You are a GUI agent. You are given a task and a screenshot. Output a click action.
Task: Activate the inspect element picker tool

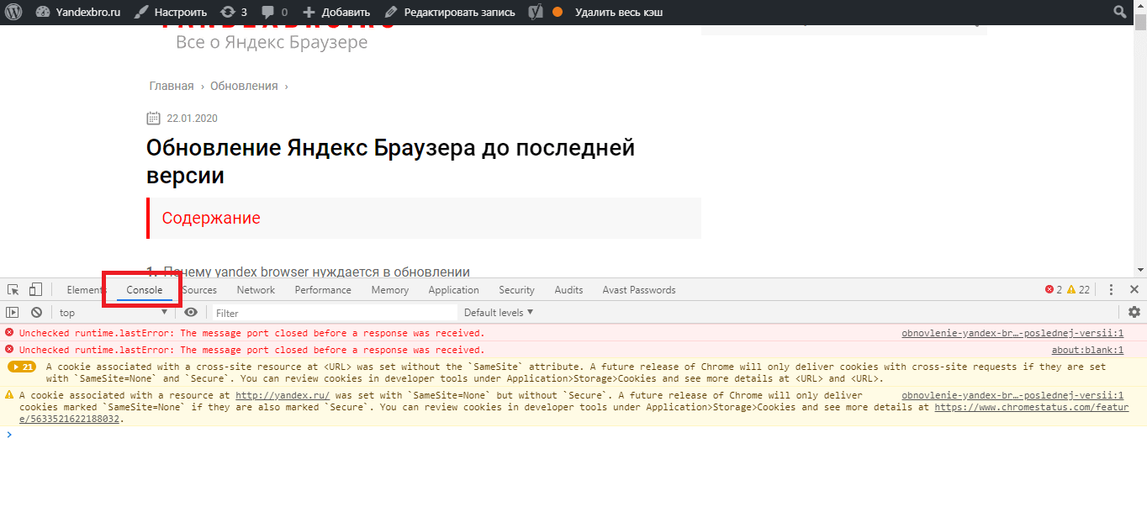[13, 289]
